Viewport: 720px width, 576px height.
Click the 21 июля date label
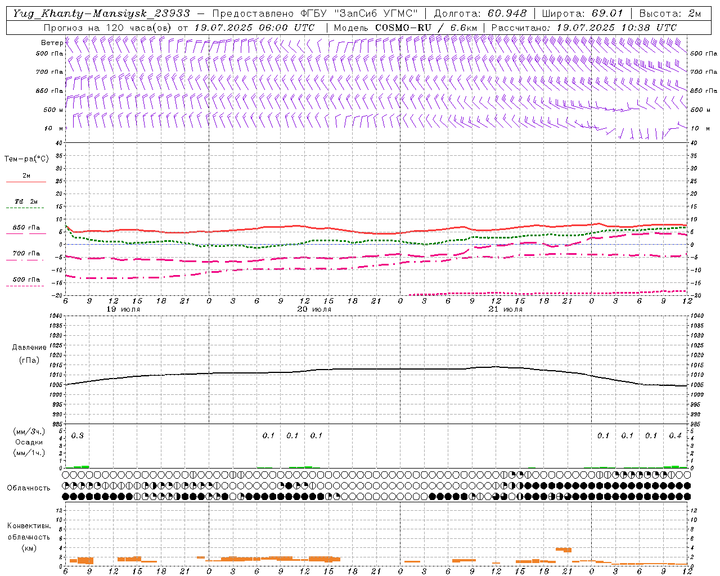(x=505, y=309)
